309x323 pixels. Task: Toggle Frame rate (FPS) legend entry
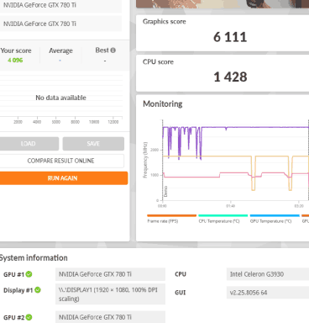[x=171, y=219]
